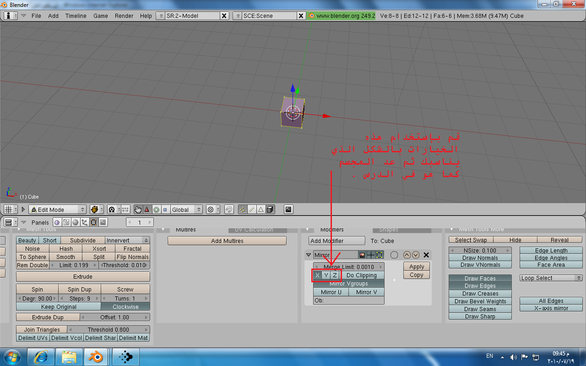This screenshot has width=586, height=366.
Task: Click the Add Modifier button
Action: click(x=337, y=241)
